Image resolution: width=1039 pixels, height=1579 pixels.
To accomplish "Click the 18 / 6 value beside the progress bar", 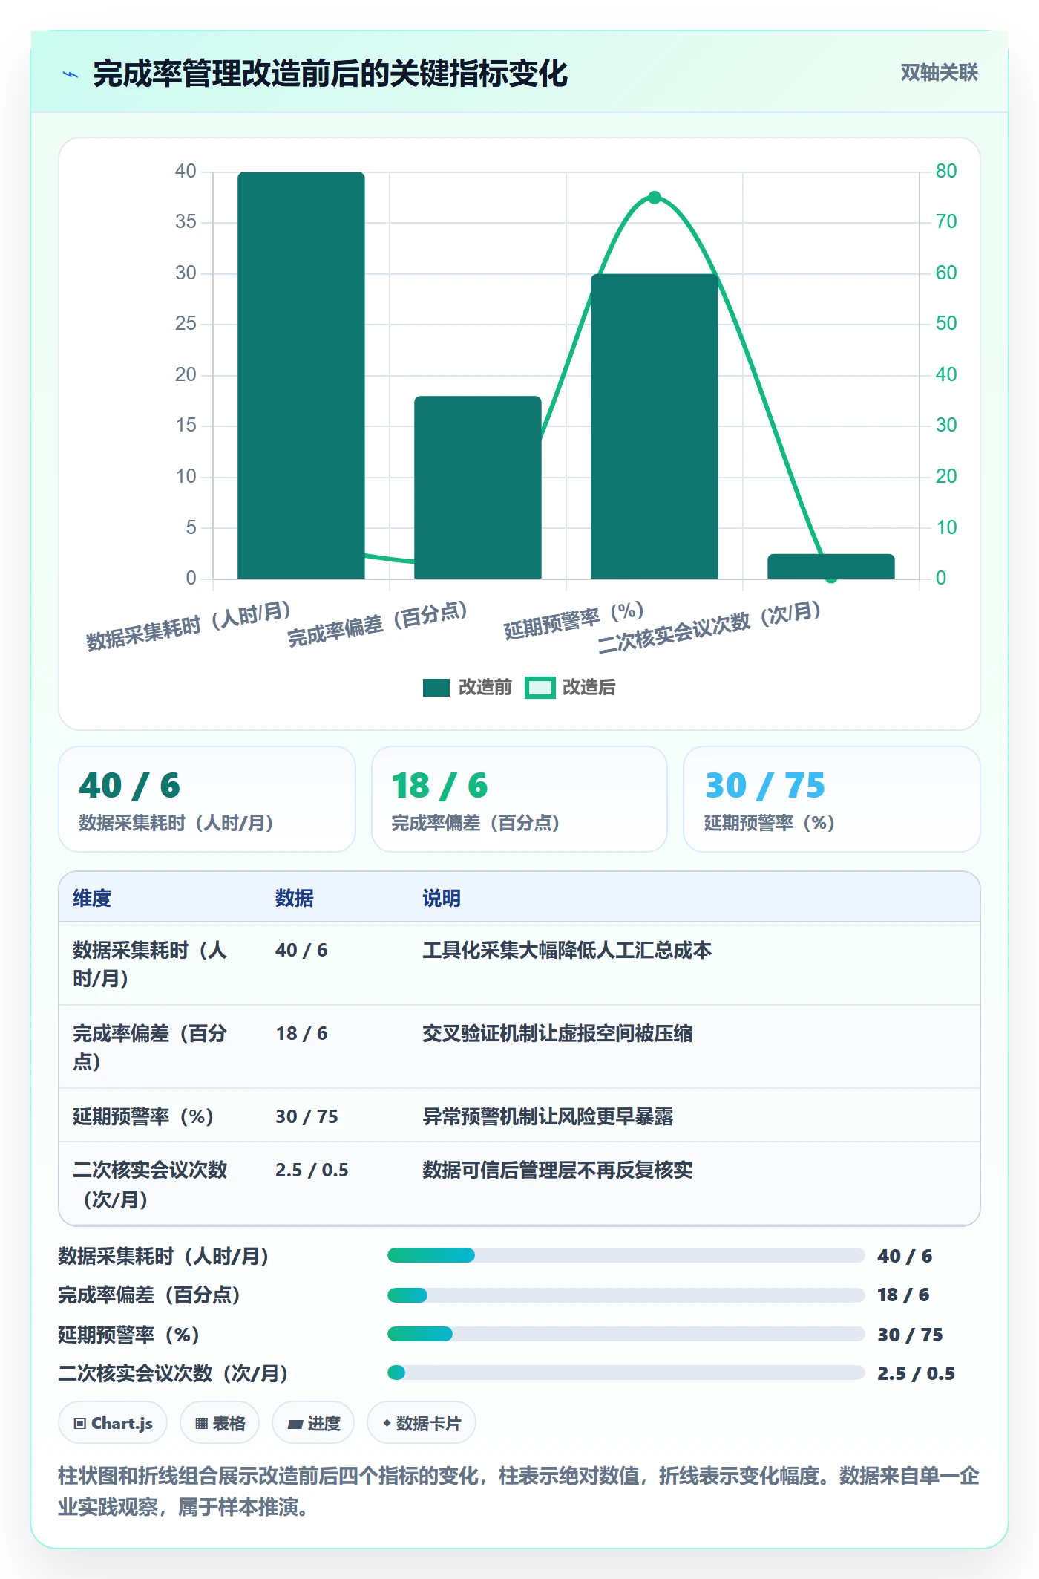I will [903, 1295].
